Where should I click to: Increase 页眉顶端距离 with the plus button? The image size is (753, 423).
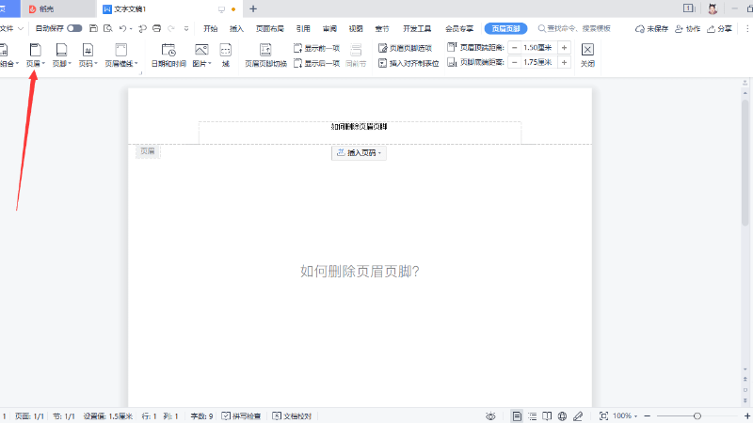[564, 47]
